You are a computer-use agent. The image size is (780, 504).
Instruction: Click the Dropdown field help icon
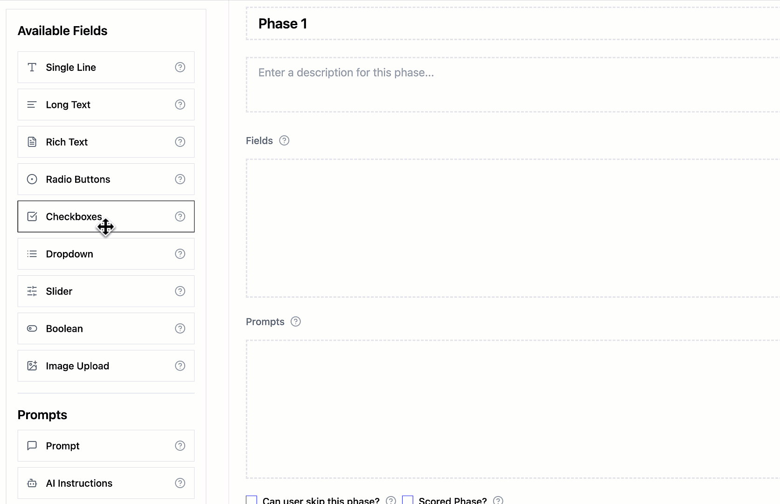click(180, 254)
